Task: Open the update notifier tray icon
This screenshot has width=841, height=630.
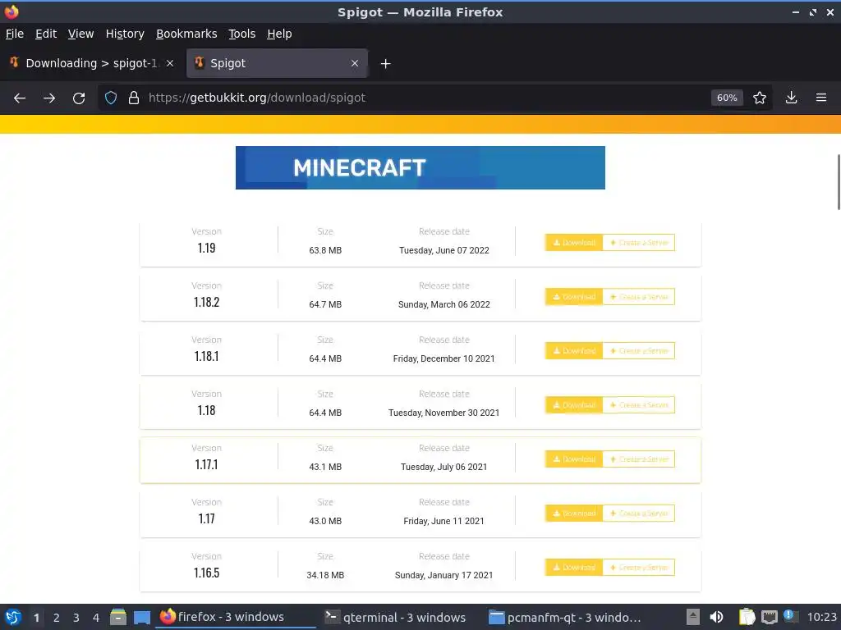Action: (x=790, y=616)
